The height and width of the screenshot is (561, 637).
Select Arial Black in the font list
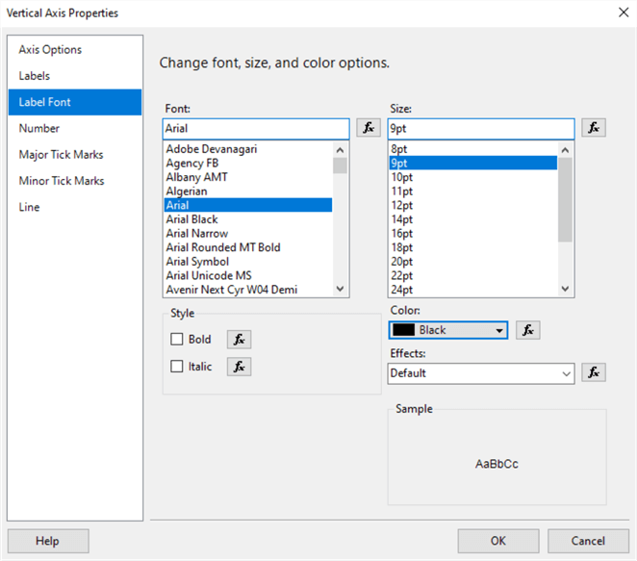tap(191, 219)
